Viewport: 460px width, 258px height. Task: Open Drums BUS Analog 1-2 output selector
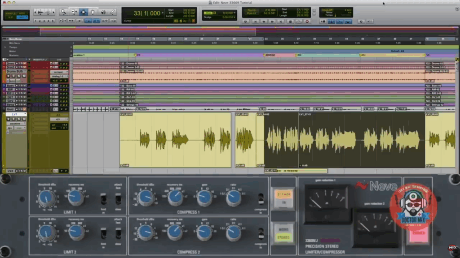tap(59, 76)
